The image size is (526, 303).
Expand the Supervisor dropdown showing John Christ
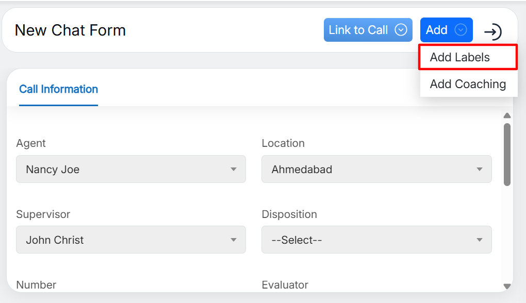[124, 240]
